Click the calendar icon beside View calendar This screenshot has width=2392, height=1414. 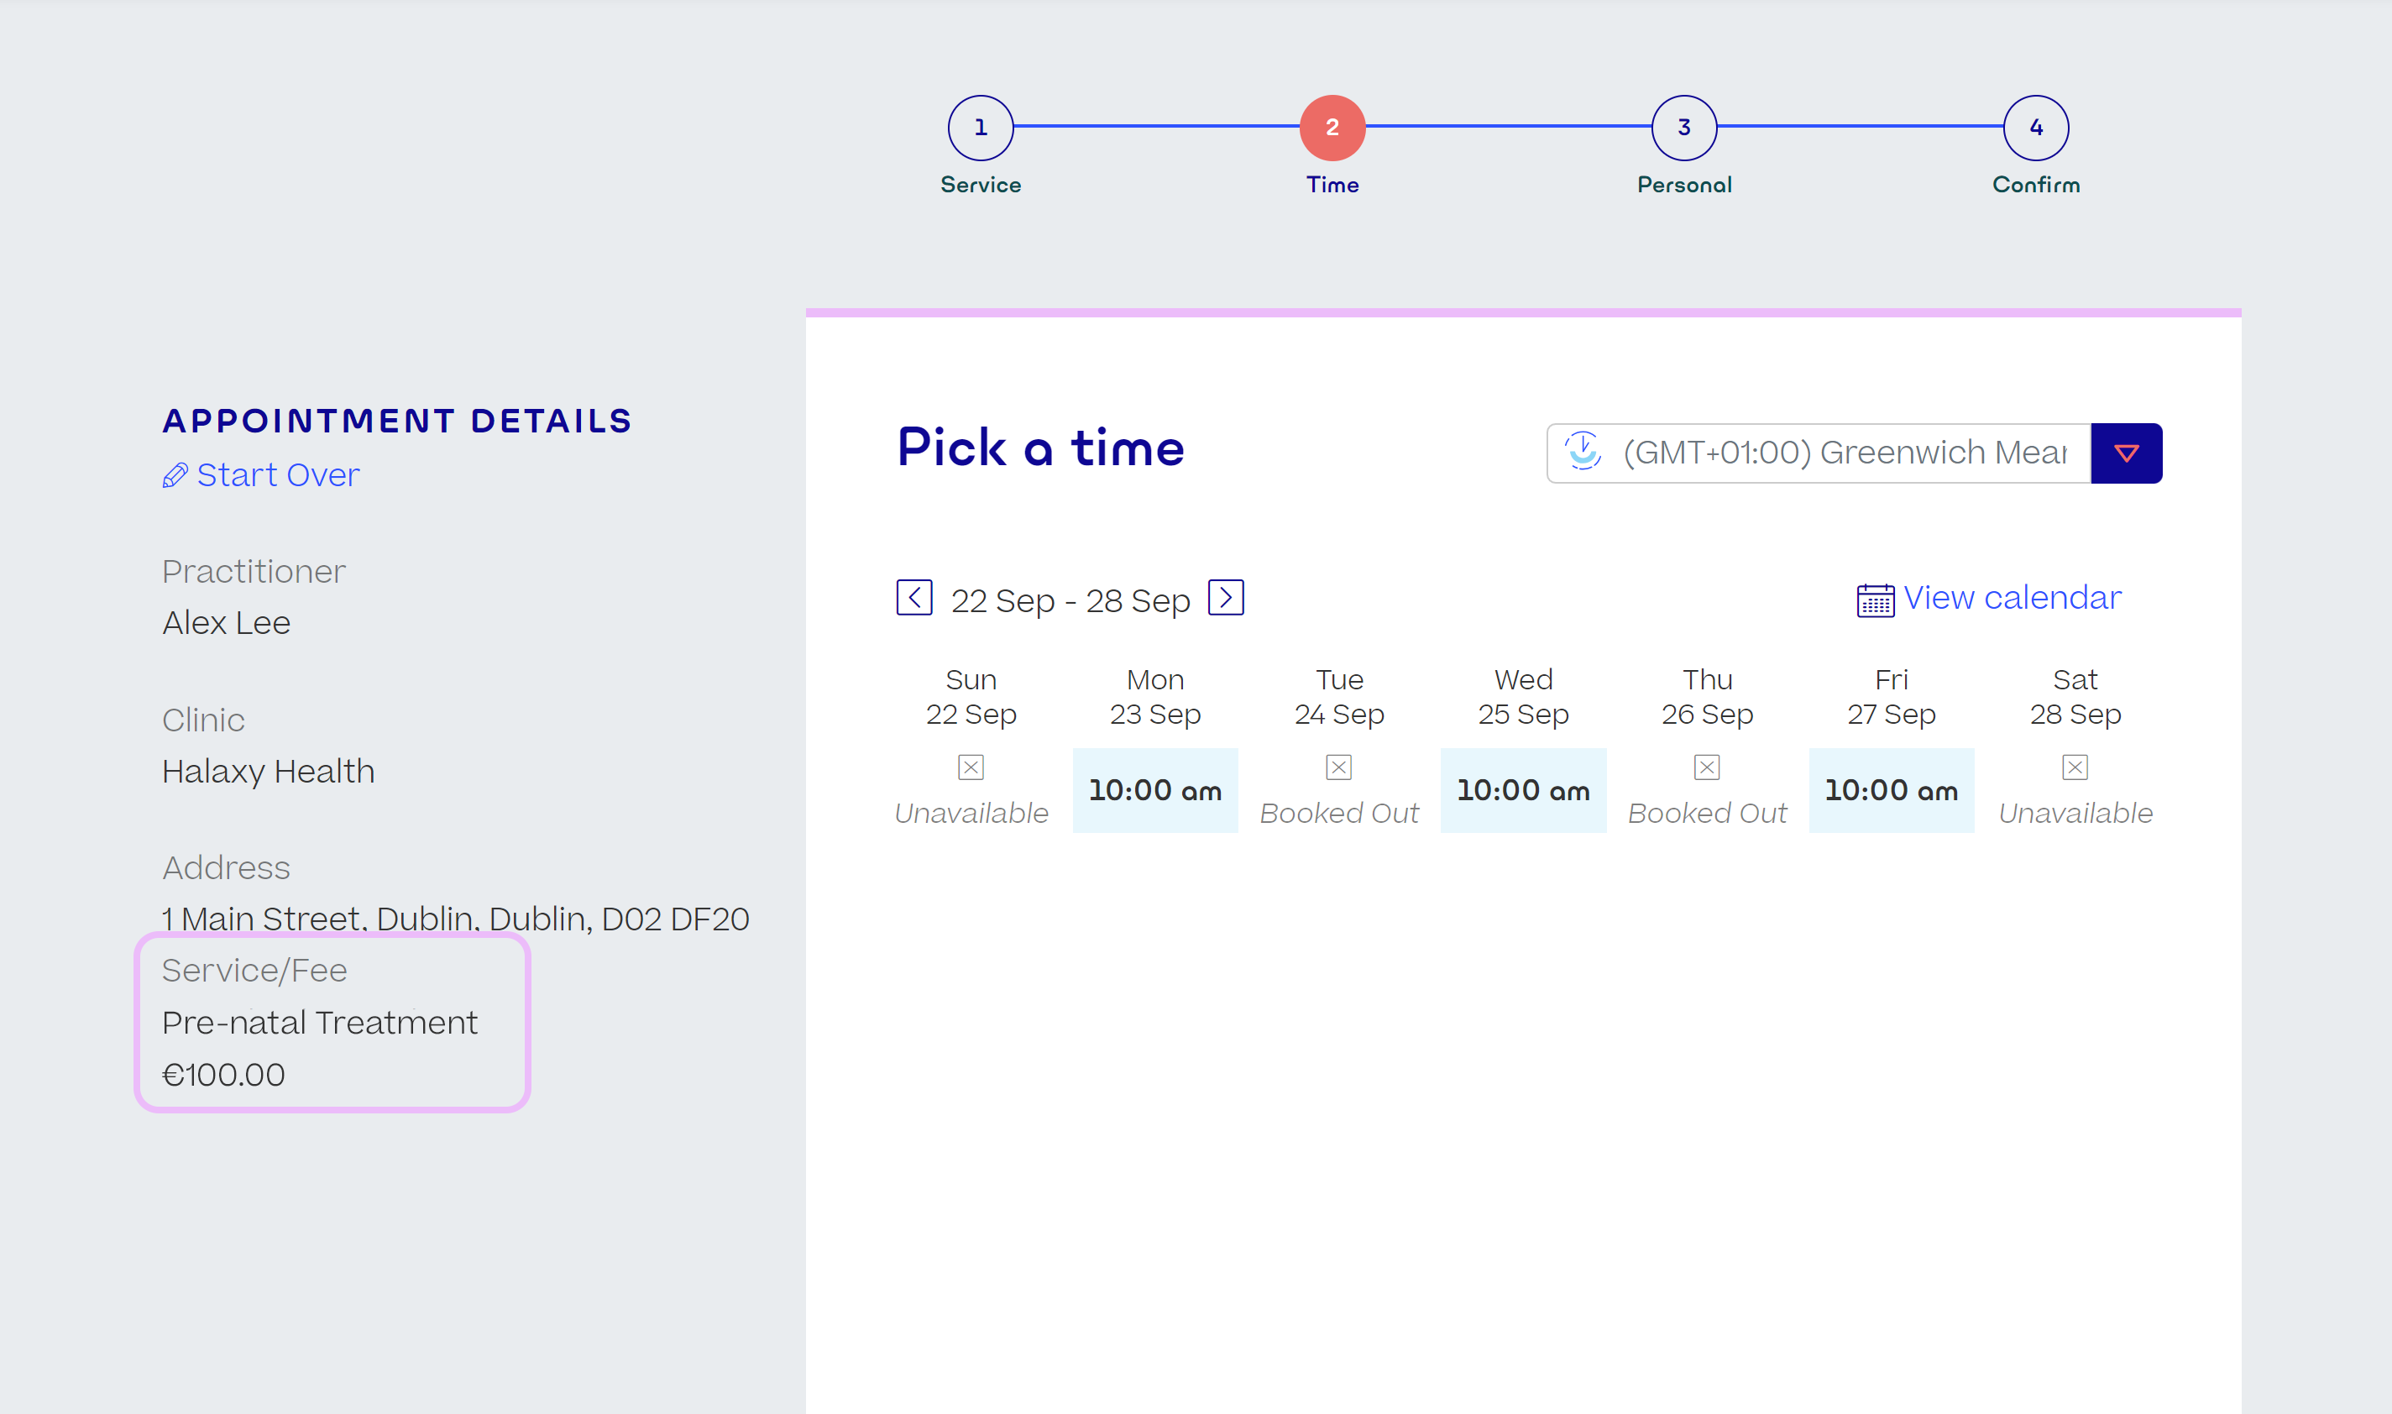click(1875, 600)
